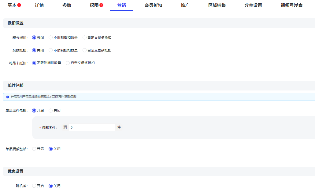Image resolution: width=315 pixels, height=195 pixels.
Task: Choose 自定义最多抵扣 for 余额抵扣
Action: click(84, 50)
